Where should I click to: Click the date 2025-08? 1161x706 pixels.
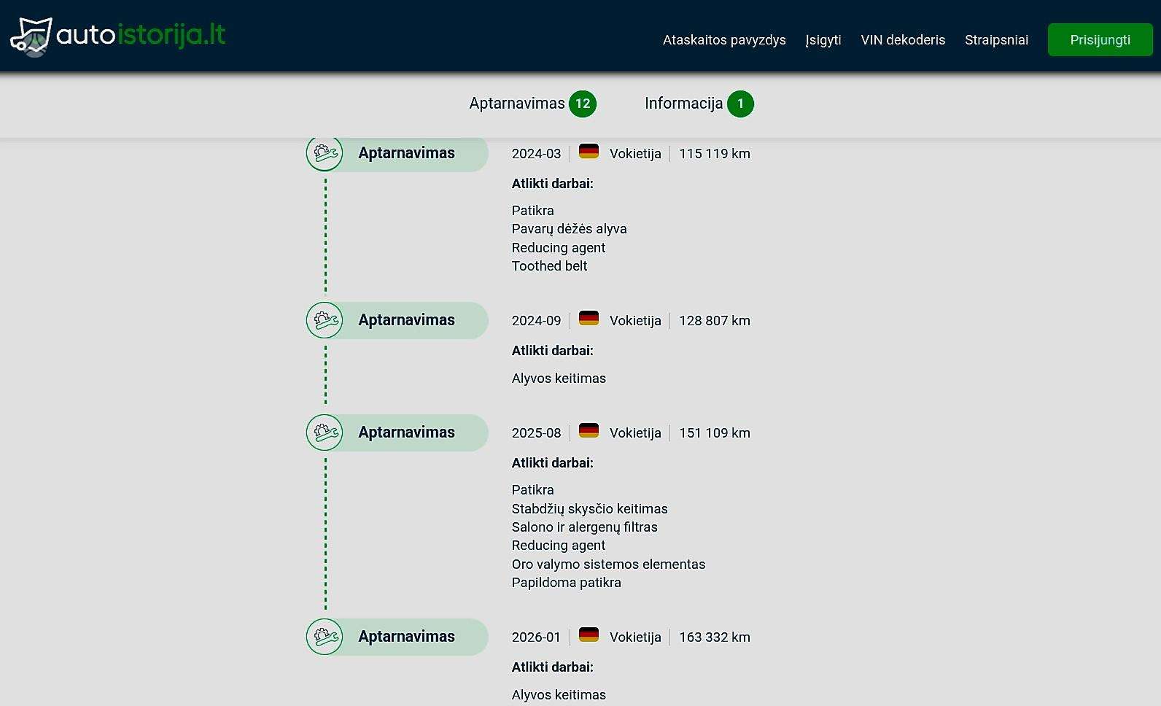tap(536, 433)
